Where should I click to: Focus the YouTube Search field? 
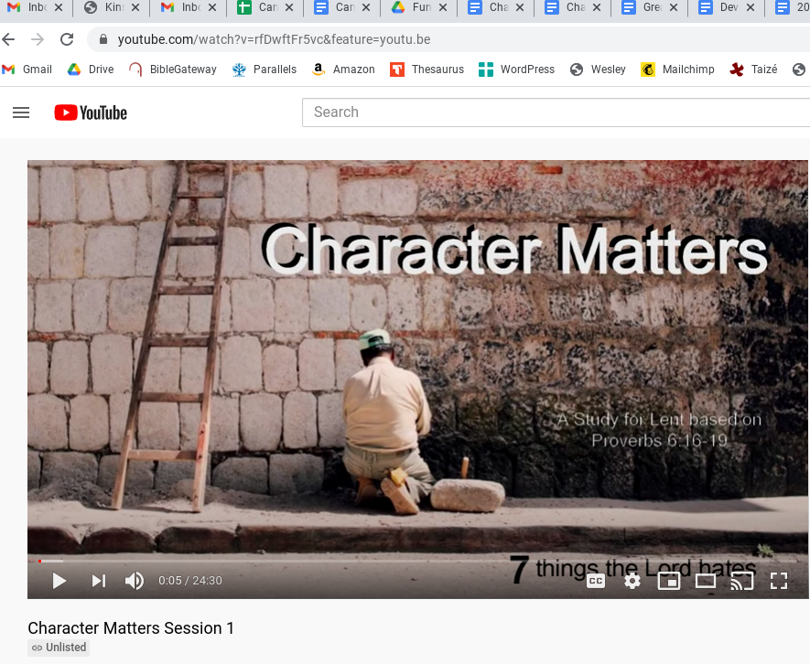[556, 112]
